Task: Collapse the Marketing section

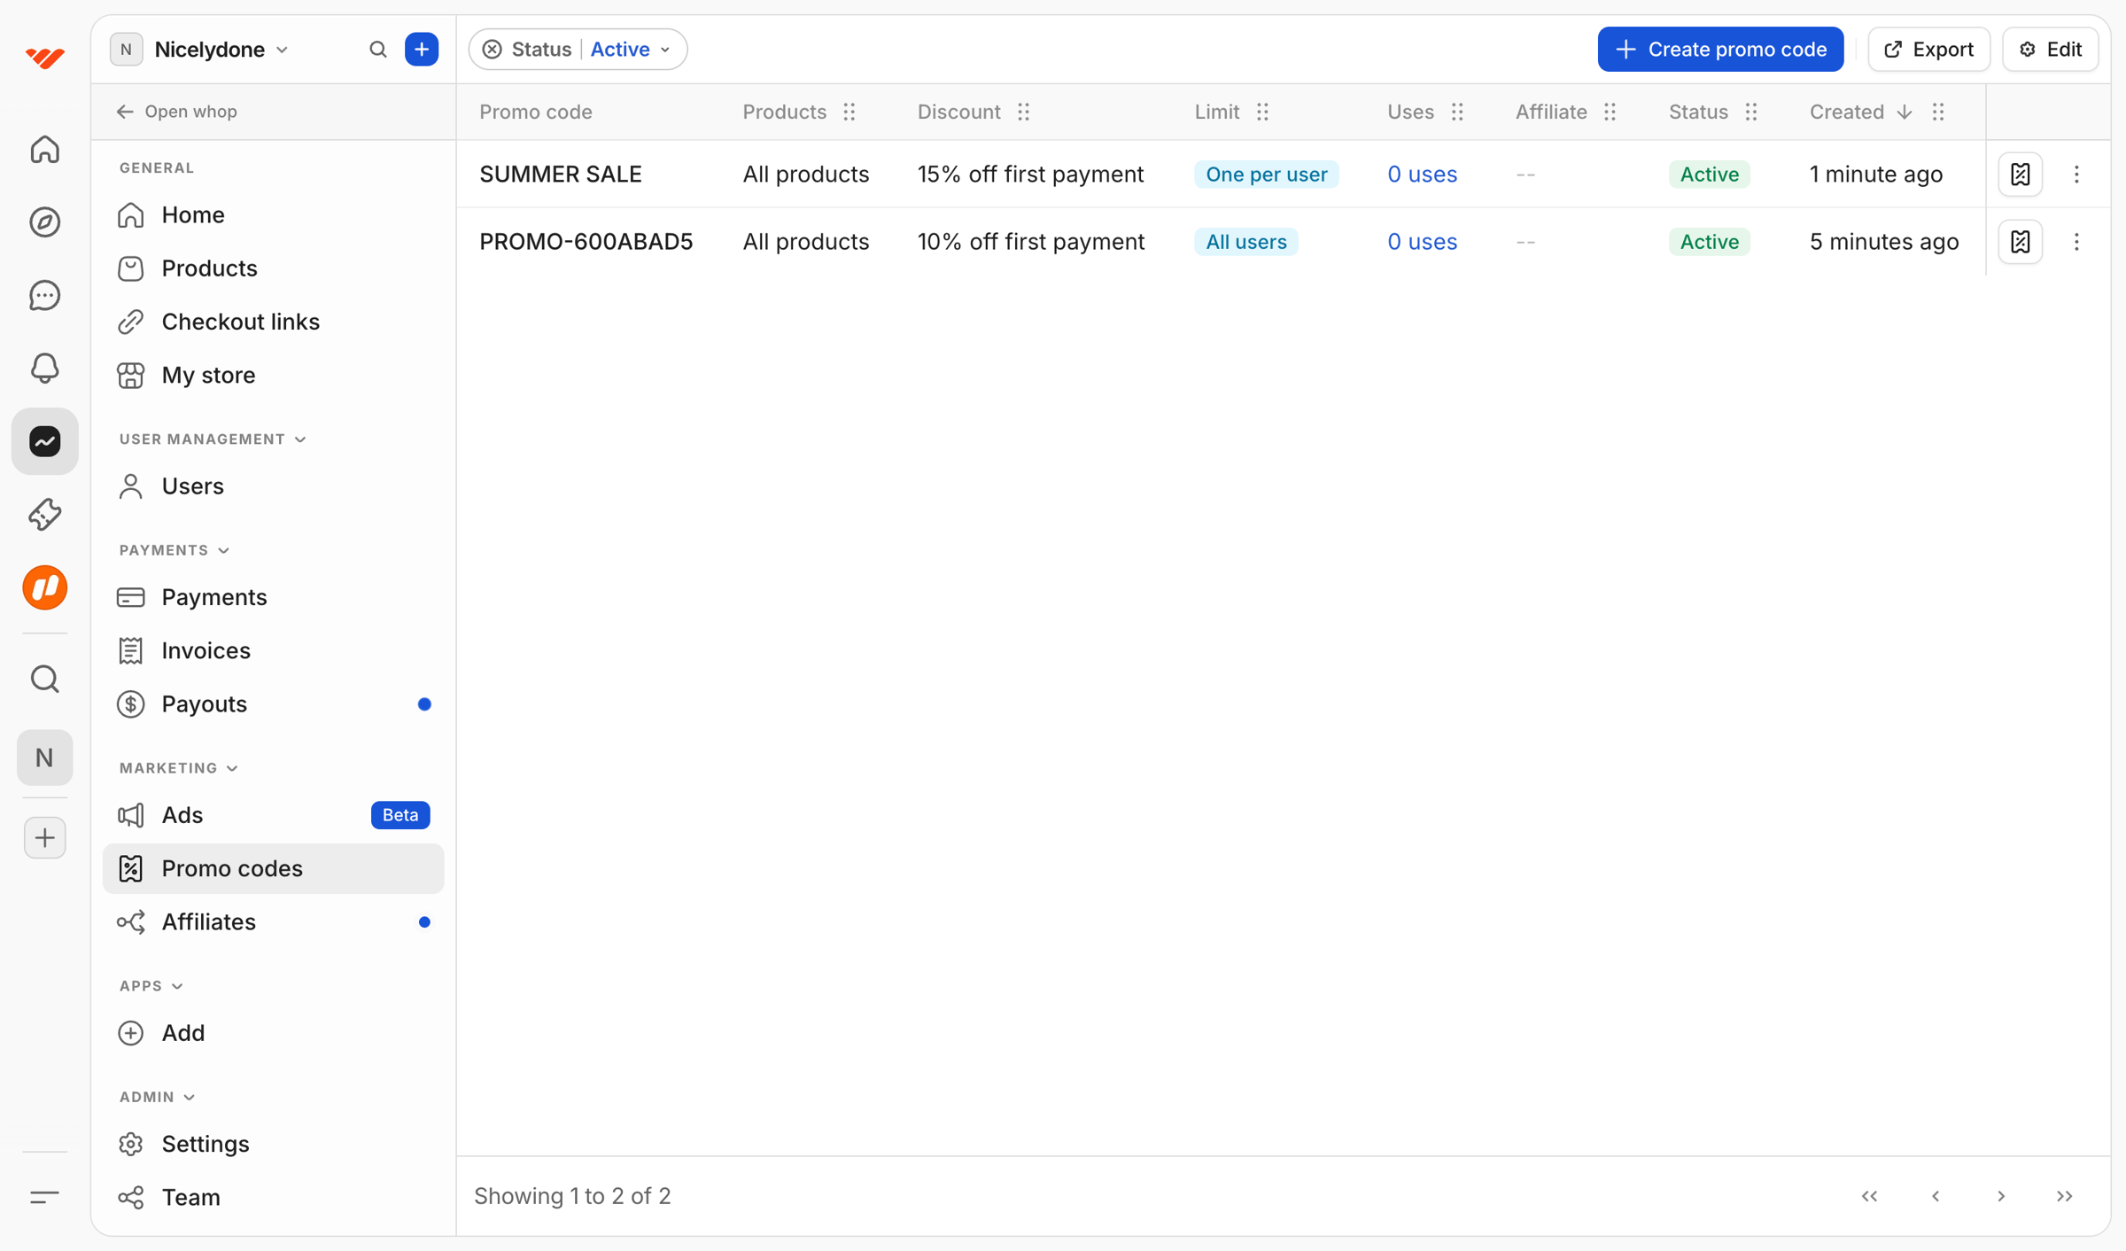Action: [179, 768]
